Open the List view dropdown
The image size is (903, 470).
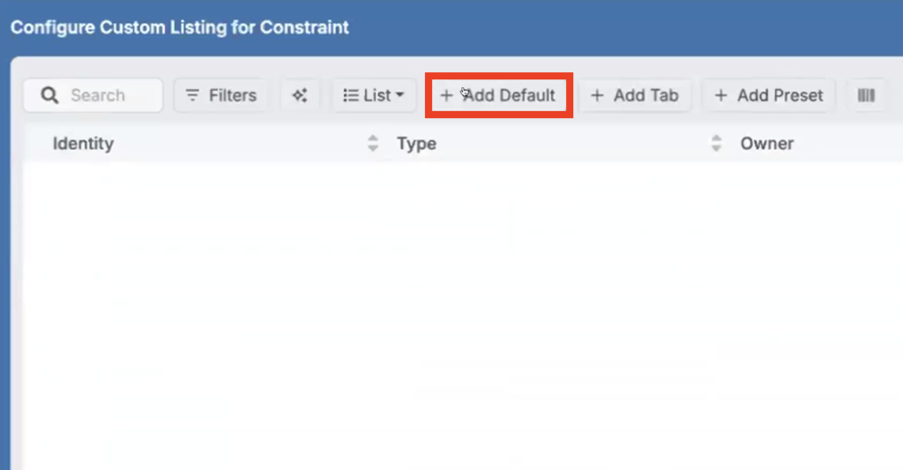point(374,95)
